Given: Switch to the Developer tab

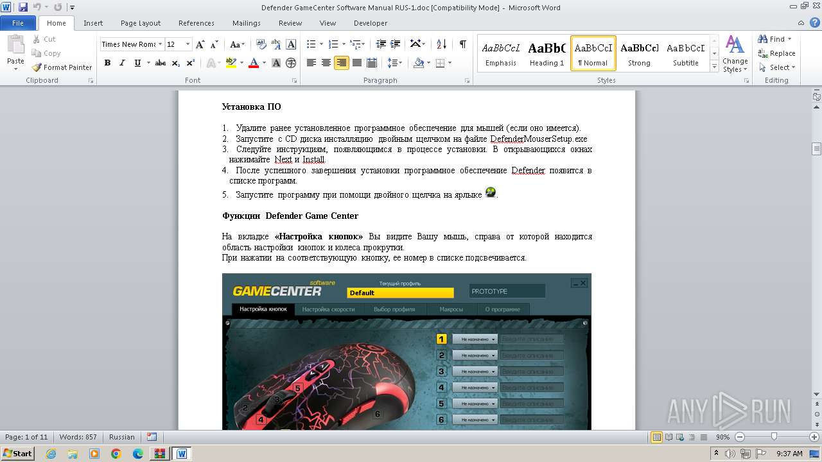Looking at the screenshot, I should pyautogui.click(x=371, y=23).
